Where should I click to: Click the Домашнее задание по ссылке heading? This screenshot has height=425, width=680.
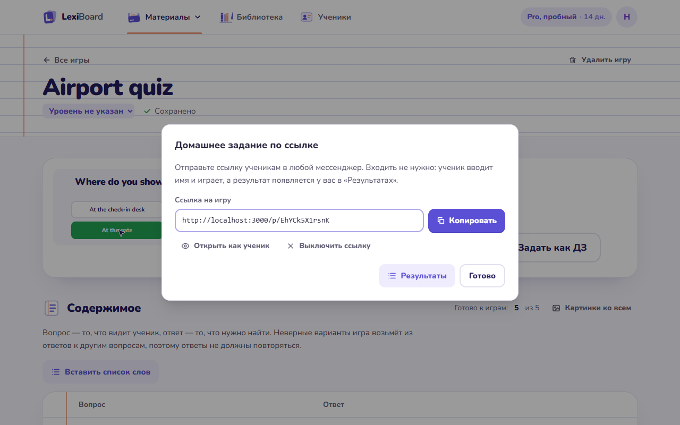pyautogui.click(x=246, y=145)
